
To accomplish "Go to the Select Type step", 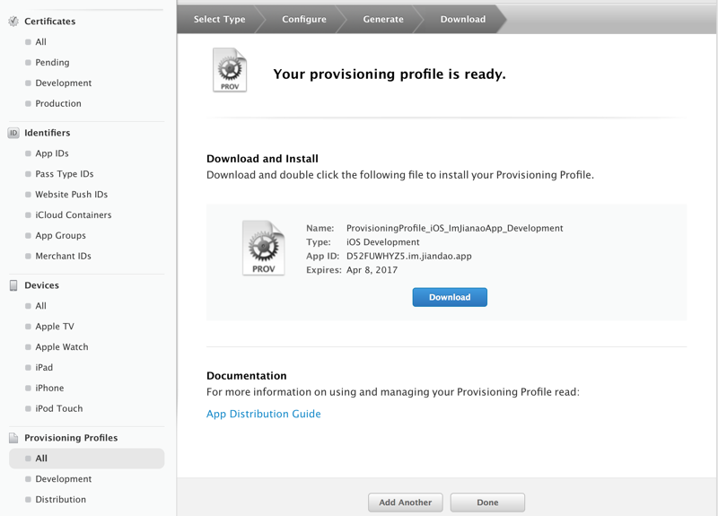I will [x=219, y=19].
